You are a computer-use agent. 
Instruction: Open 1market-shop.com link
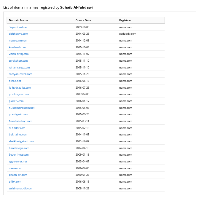pos(20,121)
